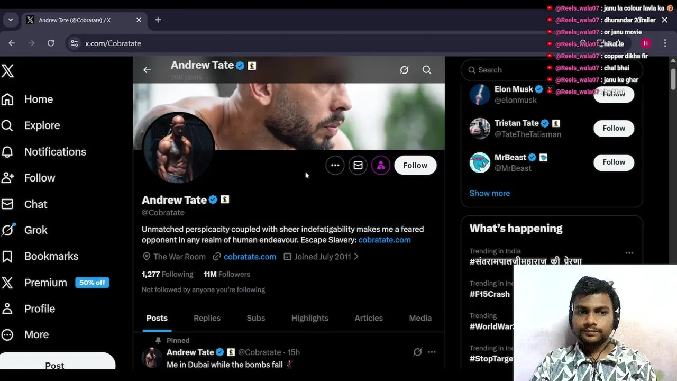Viewport: 677px width, 381px height.
Task: Search this profile's posts icon
Action: tap(427, 70)
